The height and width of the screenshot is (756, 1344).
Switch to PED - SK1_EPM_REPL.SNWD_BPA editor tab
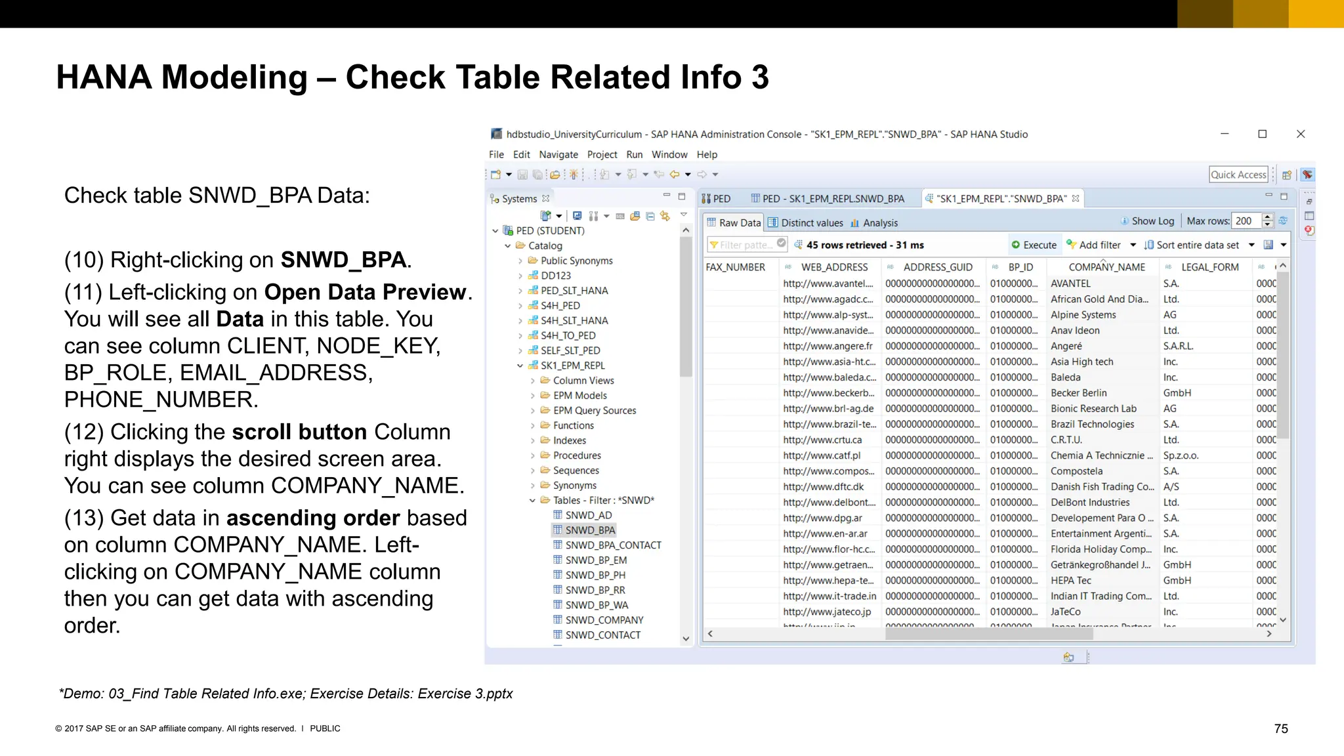[828, 198]
